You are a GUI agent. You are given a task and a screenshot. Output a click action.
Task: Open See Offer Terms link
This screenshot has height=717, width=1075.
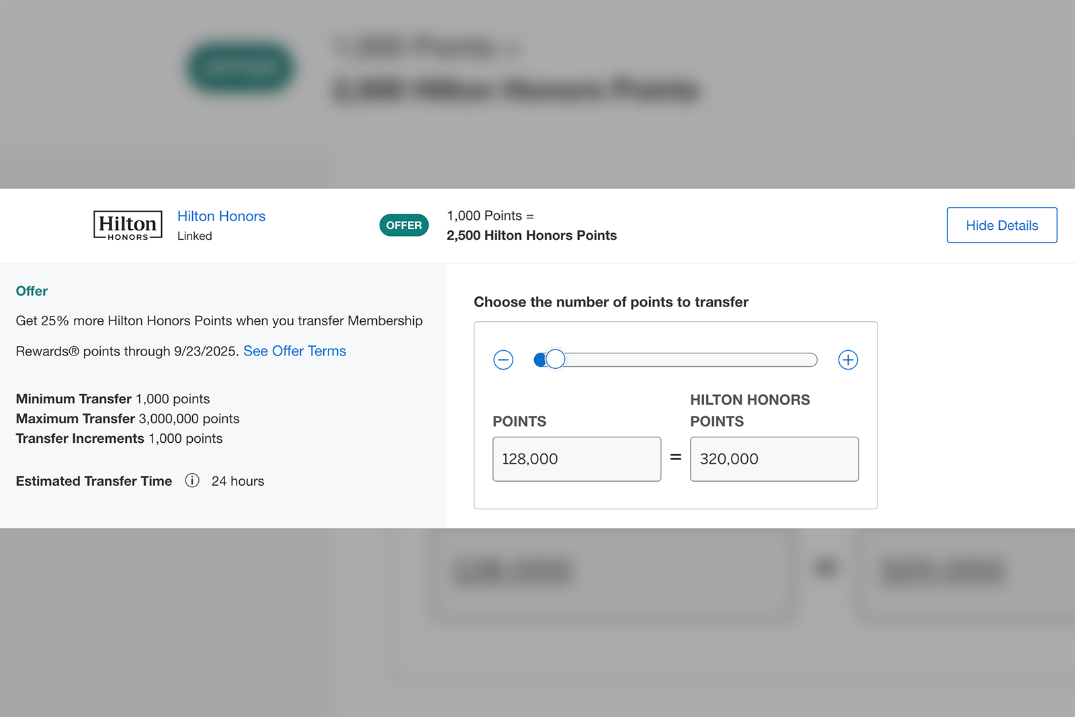click(x=294, y=351)
